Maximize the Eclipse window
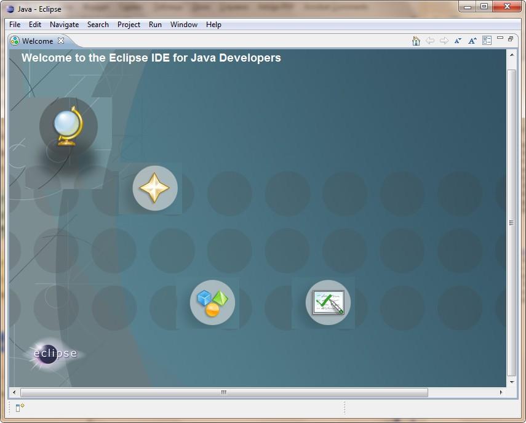 [484, 7]
